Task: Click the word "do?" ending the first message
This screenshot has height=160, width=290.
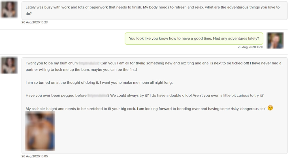Action: (29, 14)
